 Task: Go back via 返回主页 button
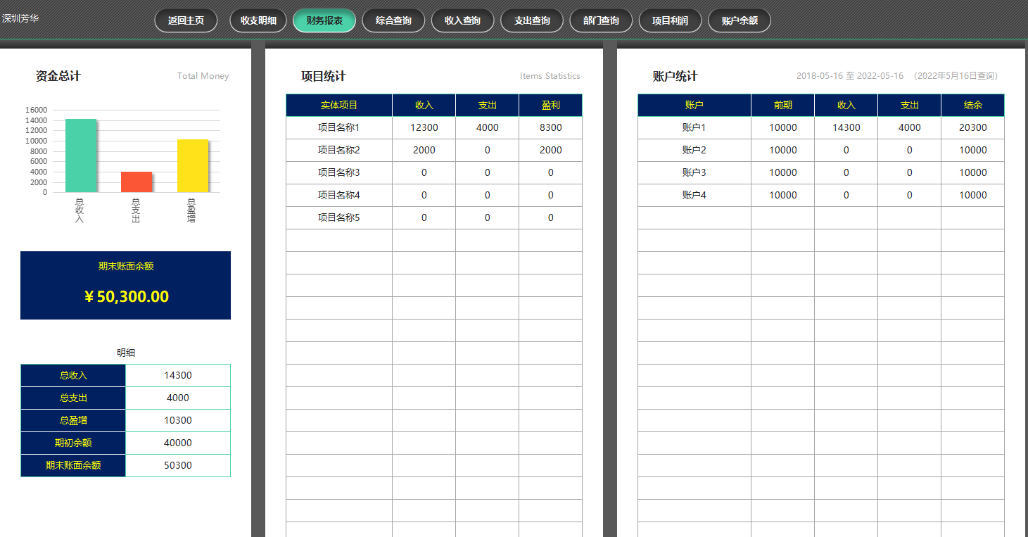[186, 20]
